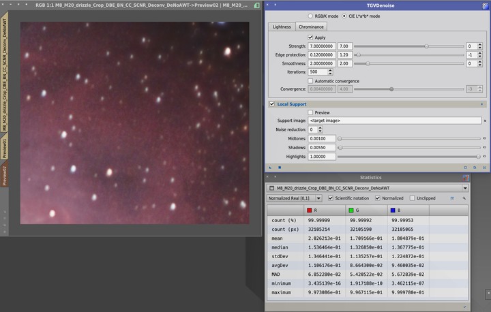
Task: Click the reset icon beside Highlights slider
Action: click(x=484, y=156)
